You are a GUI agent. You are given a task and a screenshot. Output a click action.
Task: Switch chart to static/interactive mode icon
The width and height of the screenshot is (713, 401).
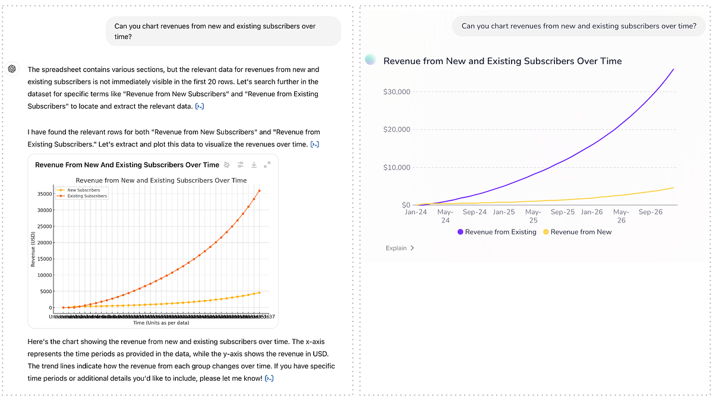tap(227, 165)
